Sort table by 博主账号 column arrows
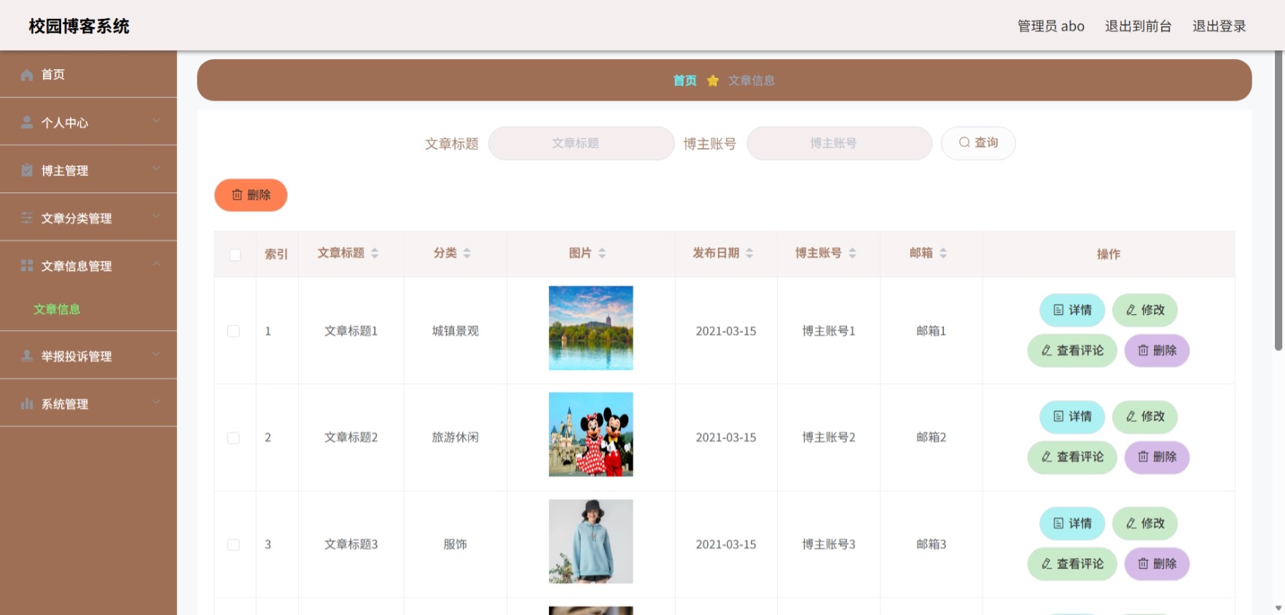The image size is (1285, 615). click(852, 253)
